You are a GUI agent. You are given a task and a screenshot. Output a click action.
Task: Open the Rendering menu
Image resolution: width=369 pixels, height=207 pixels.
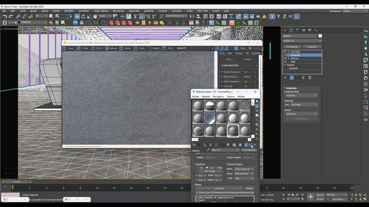coord(118,11)
